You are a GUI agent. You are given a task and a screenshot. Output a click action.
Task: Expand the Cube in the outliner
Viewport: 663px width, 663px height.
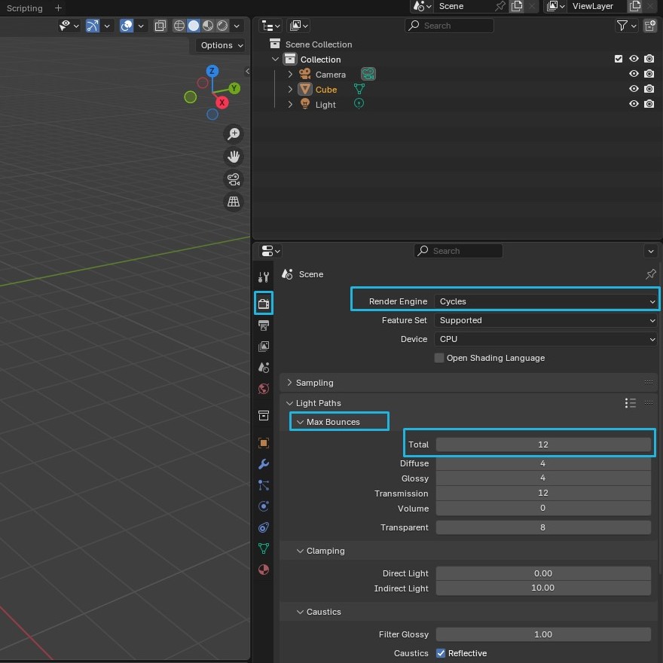[x=290, y=89]
